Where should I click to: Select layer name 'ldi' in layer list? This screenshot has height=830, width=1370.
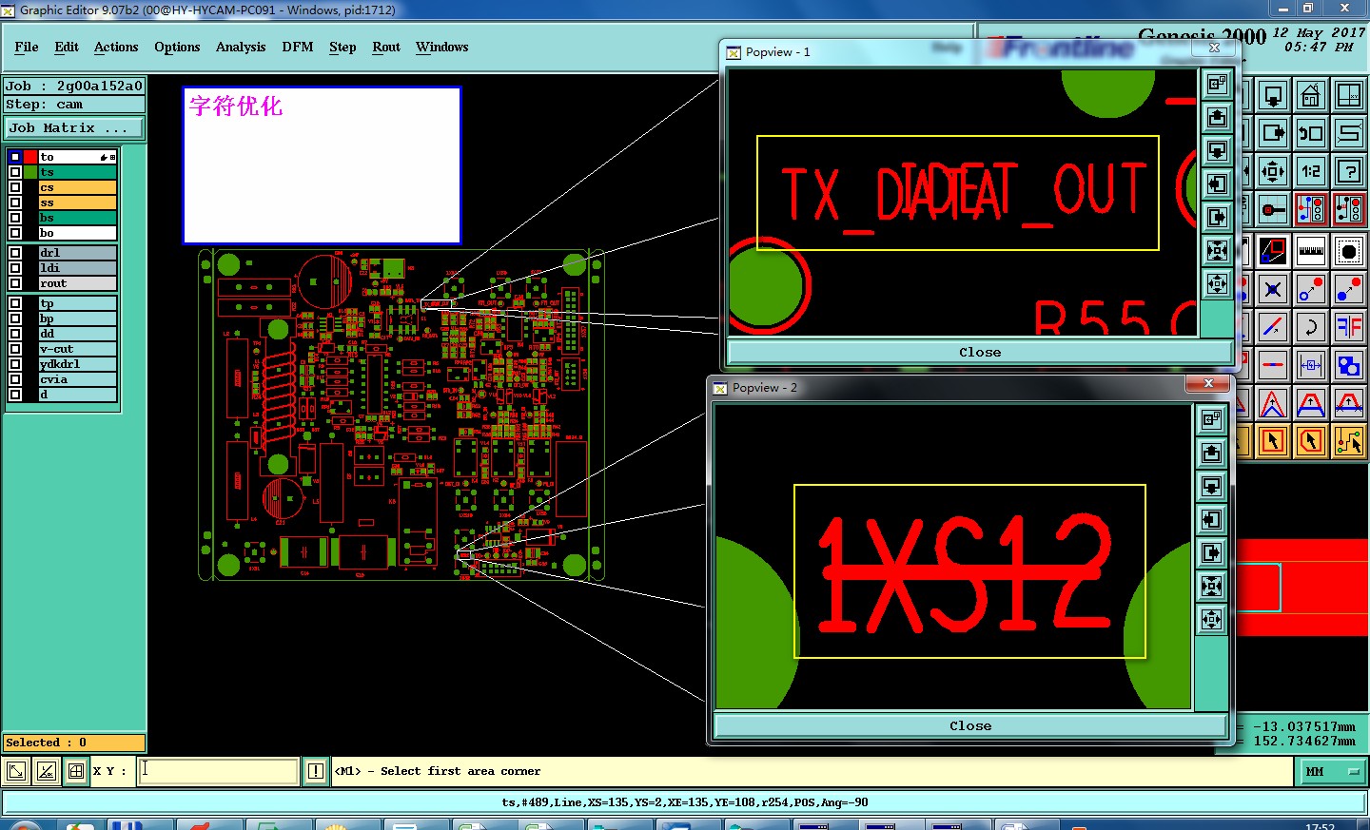tap(77, 268)
